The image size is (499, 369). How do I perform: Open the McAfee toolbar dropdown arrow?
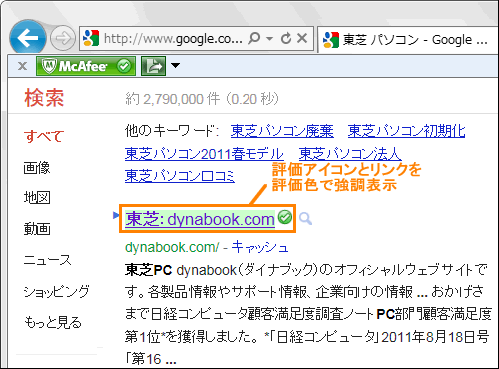click(x=175, y=65)
